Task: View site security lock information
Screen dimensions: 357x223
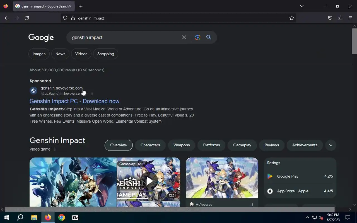Action: 73,18
